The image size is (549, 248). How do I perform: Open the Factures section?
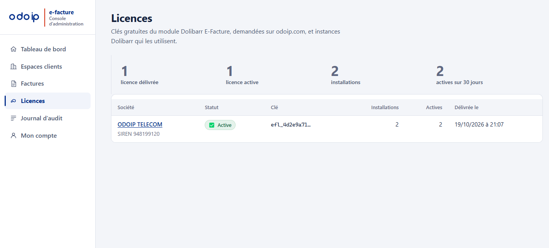(47, 84)
